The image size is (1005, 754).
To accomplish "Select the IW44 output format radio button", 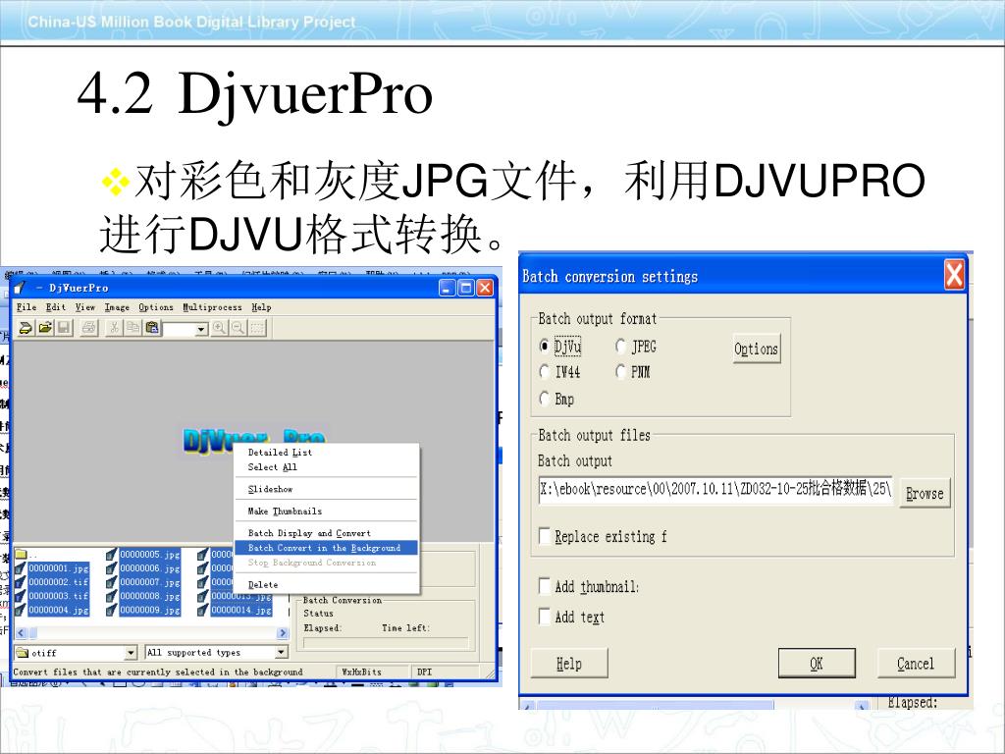I will coord(544,372).
